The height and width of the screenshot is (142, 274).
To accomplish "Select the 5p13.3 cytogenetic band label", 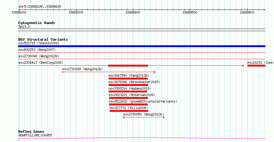I will tap(24, 26).
